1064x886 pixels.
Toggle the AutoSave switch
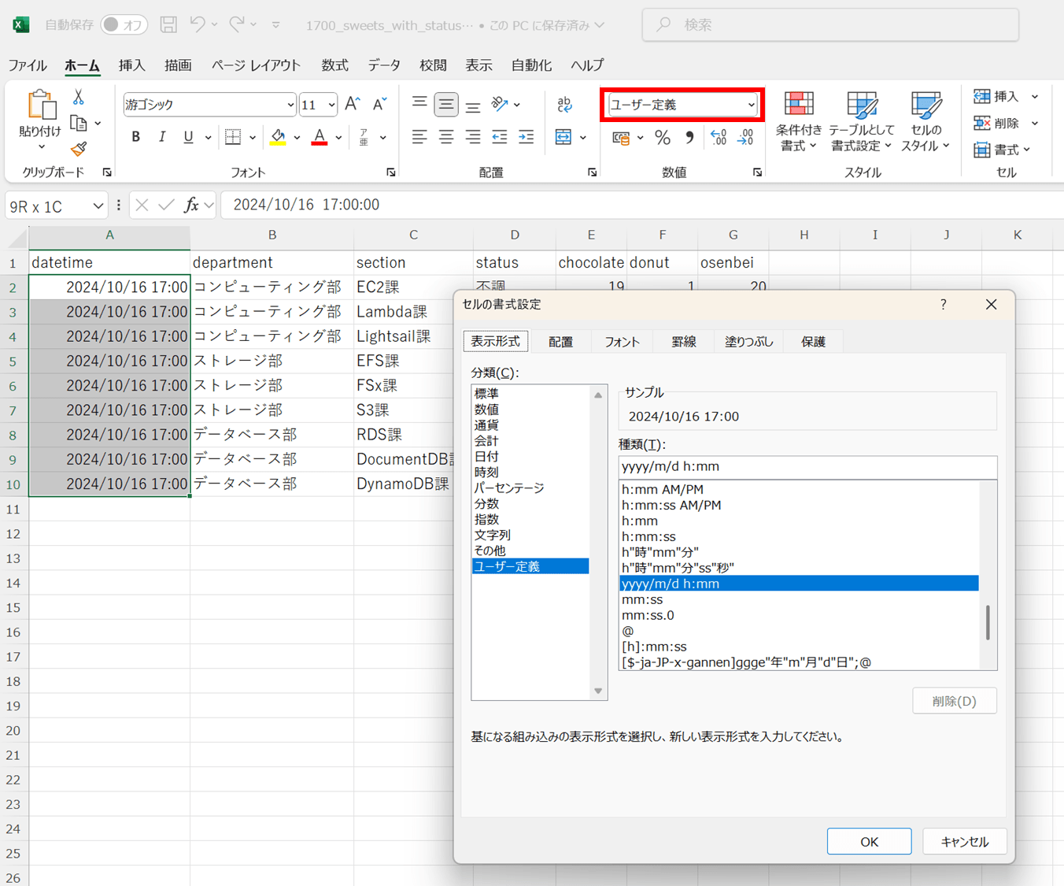(x=124, y=24)
